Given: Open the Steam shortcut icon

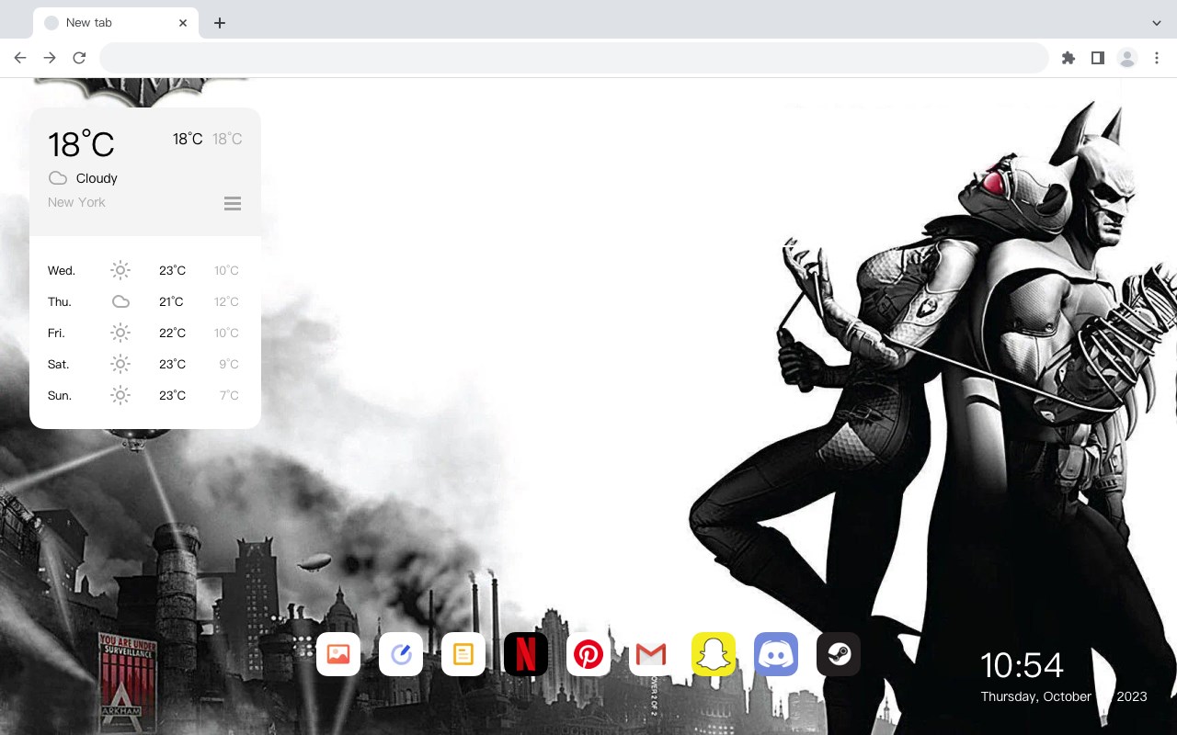Looking at the screenshot, I should tap(839, 654).
